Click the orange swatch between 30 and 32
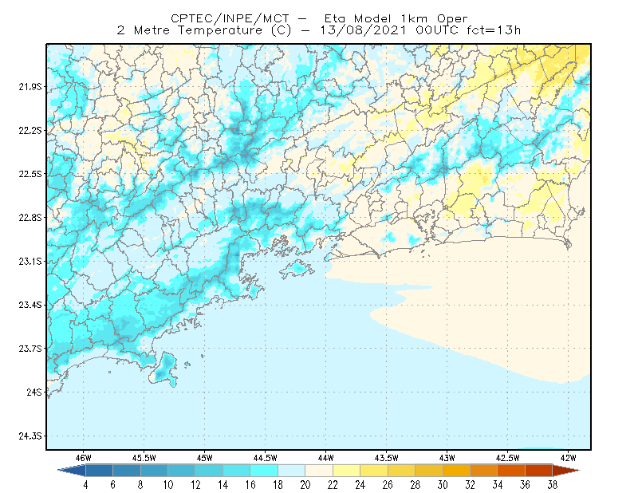Screen dimensions: 638x493 456,471
